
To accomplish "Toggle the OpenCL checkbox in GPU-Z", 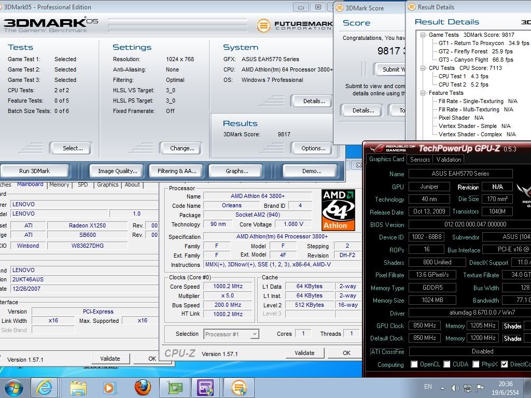I will (x=414, y=364).
